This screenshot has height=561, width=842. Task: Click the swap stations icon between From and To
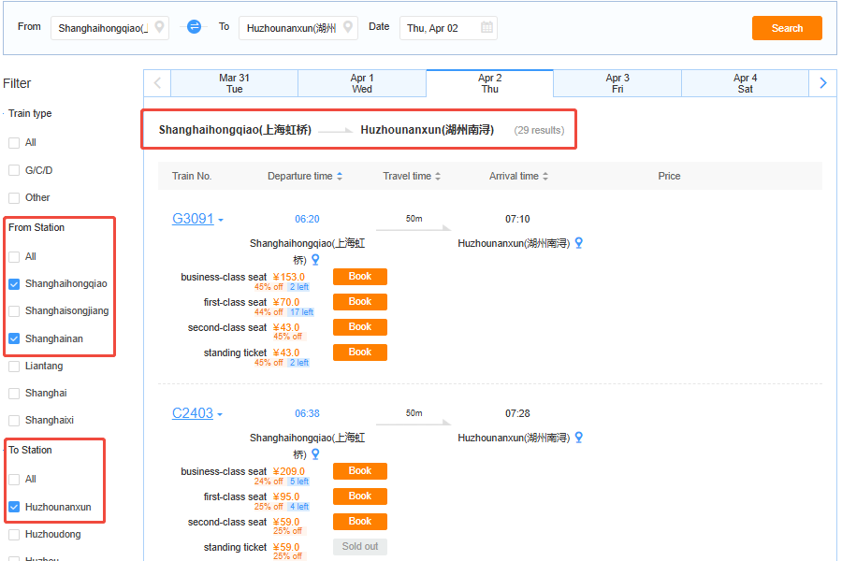[x=194, y=27]
